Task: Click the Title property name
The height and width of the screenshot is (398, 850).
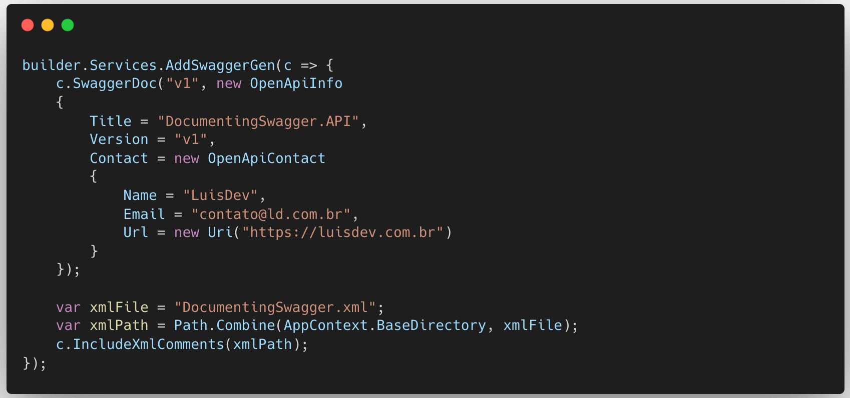Action: (110, 121)
